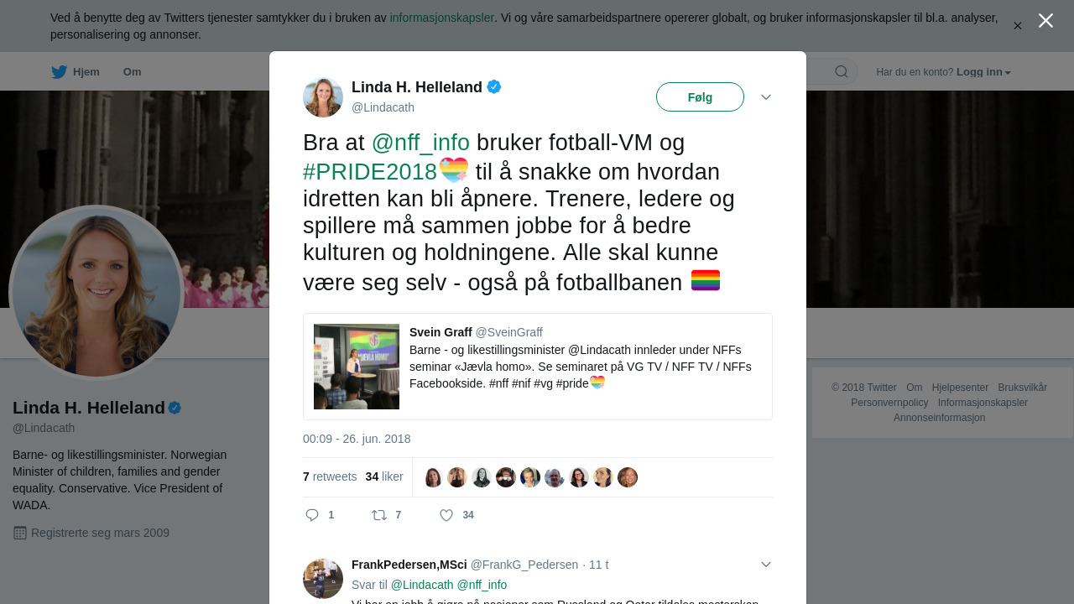Image resolution: width=1074 pixels, height=604 pixels.
Task: Open Linda H. Helleland's avatar in tweet
Action: (323, 97)
